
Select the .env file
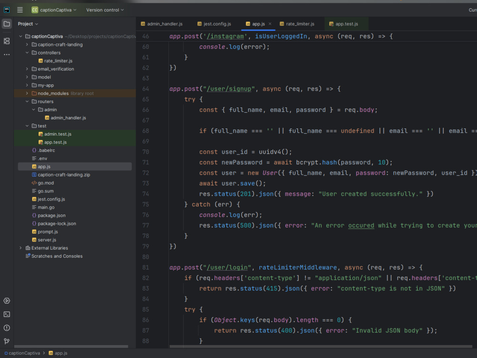coord(42,158)
